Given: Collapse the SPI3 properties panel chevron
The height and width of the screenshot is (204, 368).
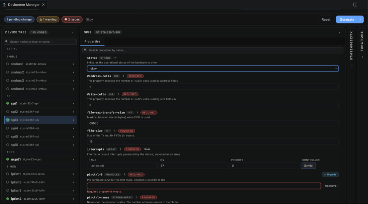Looking at the screenshot, I should 339,32.
